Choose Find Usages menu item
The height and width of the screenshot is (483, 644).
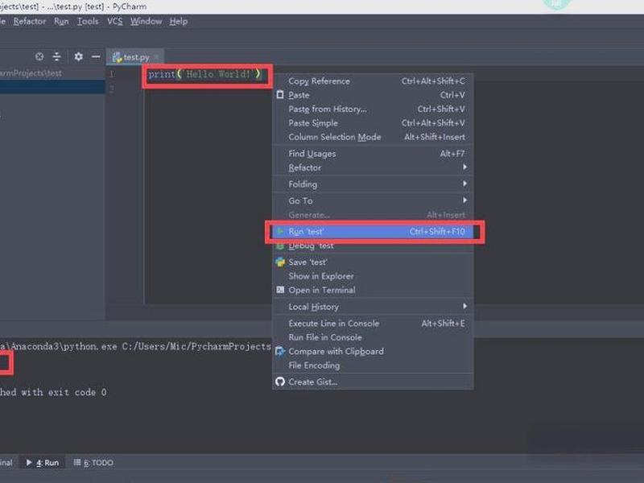click(x=373, y=154)
